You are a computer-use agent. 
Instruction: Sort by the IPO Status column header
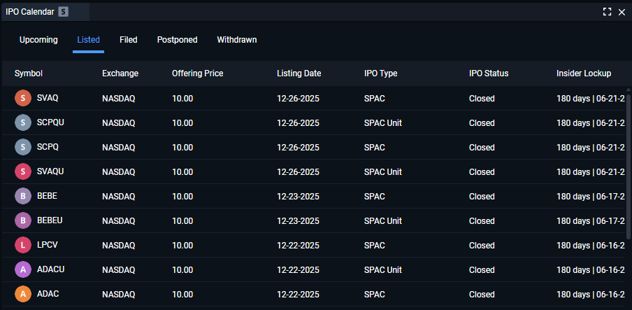click(489, 73)
